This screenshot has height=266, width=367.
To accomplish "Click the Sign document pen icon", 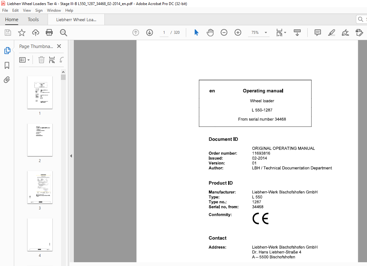I will pyautogui.click(x=345, y=33).
